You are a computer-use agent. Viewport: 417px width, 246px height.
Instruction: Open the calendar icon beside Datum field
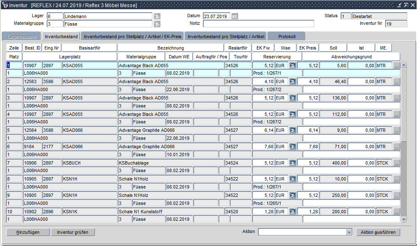pos(235,16)
